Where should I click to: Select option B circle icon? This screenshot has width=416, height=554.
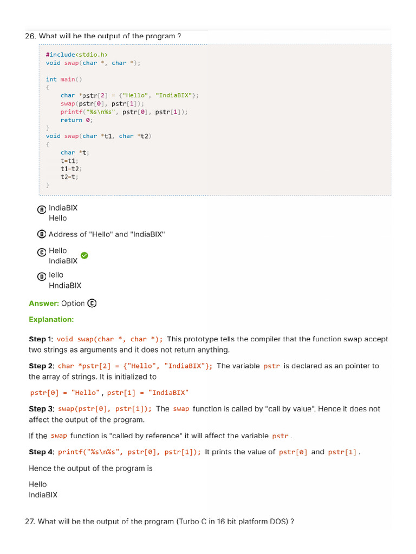tap(41, 234)
